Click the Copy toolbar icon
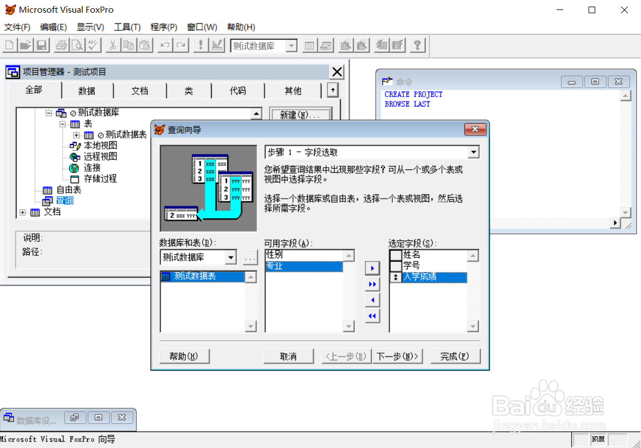Image resolution: width=641 pixels, height=448 pixels. (129, 45)
